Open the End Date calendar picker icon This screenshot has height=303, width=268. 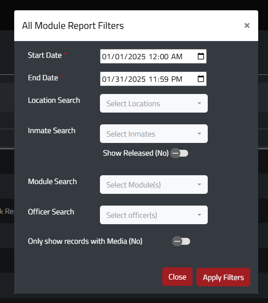pyautogui.click(x=201, y=79)
